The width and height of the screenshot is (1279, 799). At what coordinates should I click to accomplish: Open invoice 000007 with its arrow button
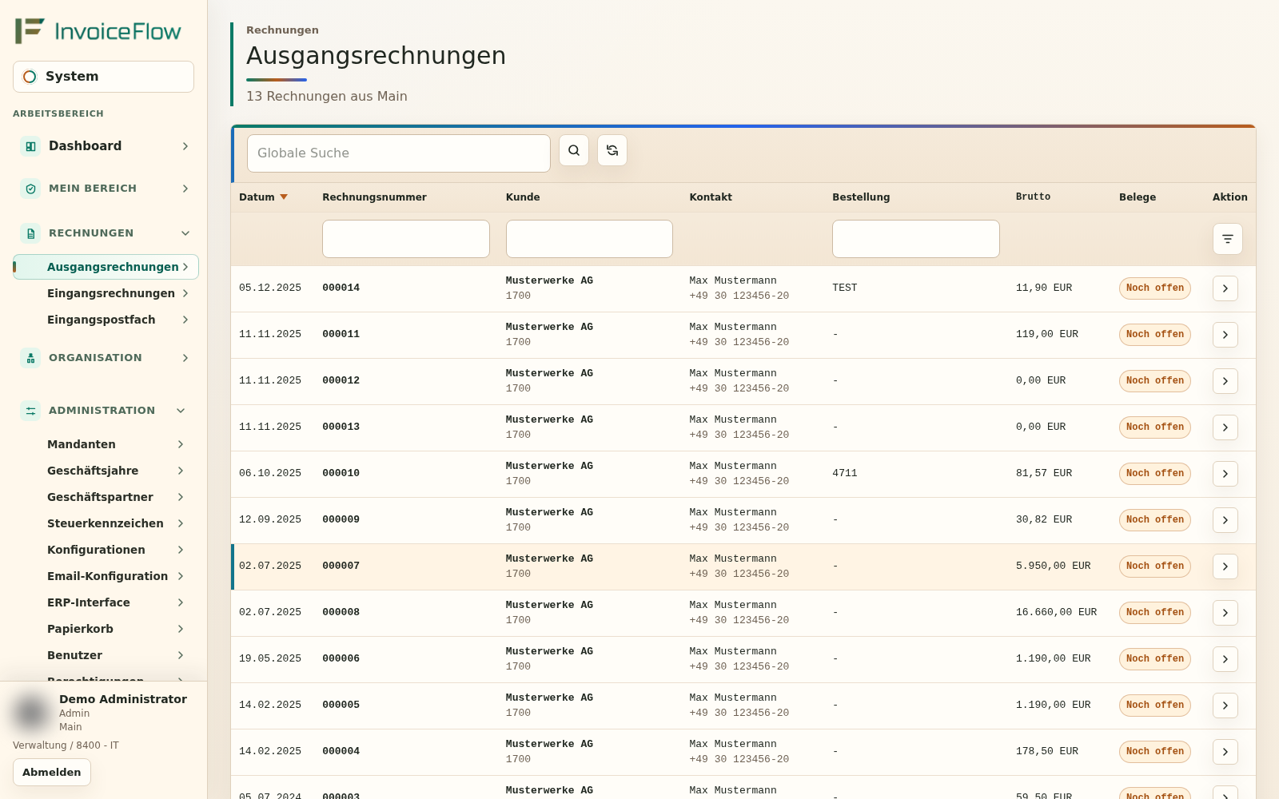coord(1225,566)
